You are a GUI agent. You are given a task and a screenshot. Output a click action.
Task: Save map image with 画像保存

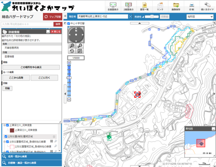[x=176, y=6]
